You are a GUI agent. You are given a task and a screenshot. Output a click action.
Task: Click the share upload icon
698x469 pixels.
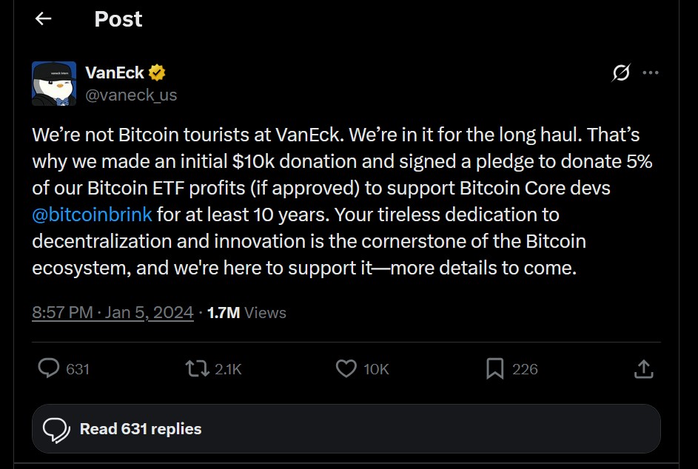coord(644,368)
